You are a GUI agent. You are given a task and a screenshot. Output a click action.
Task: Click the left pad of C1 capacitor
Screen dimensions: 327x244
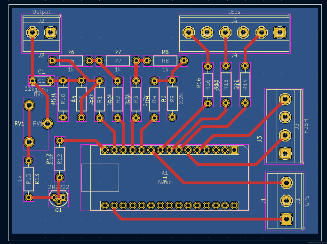(x=32, y=81)
